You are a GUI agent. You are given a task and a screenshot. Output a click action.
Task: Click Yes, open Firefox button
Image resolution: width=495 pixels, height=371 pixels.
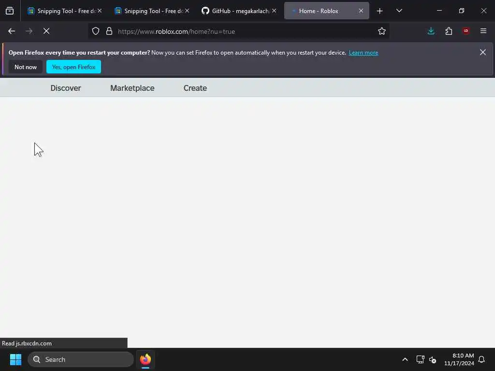[x=73, y=67]
